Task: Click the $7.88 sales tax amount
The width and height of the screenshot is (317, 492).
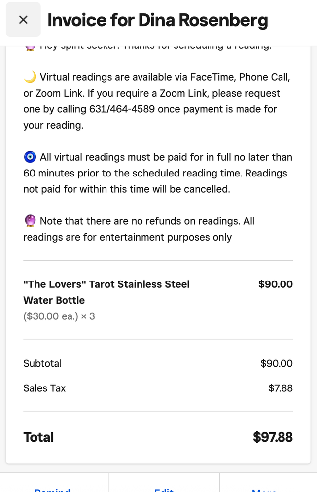Action: [x=280, y=388]
